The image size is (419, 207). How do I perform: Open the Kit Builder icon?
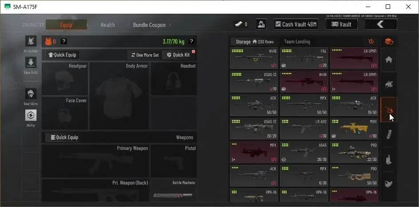(31, 41)
